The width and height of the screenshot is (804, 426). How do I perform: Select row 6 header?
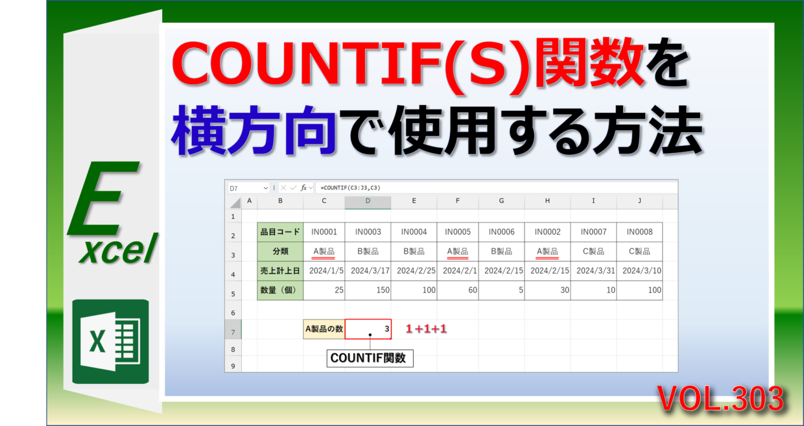[233, 310]
